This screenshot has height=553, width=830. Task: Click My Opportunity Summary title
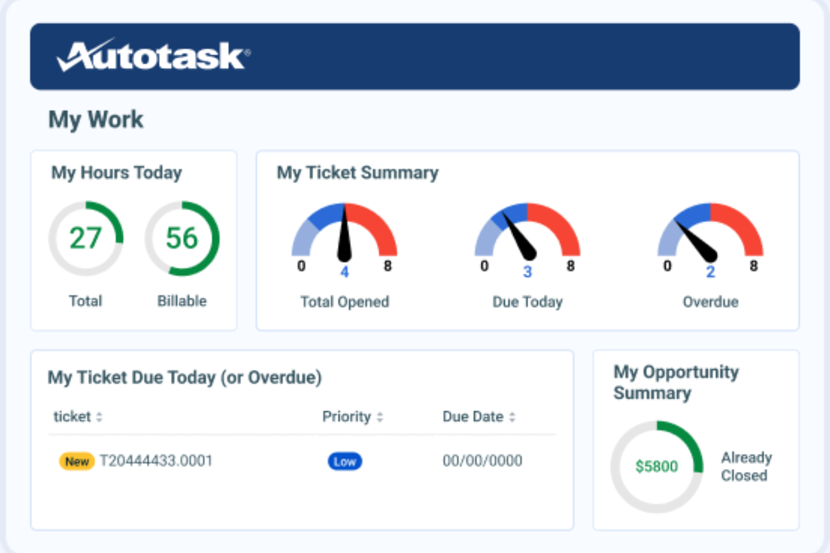pyautogui.click(x=676, y=382)
